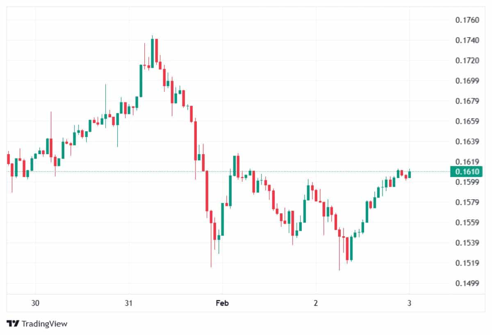This screenshot has height=335, width=492.
Task: Click the TradingView text link
Action: [44, 324]
